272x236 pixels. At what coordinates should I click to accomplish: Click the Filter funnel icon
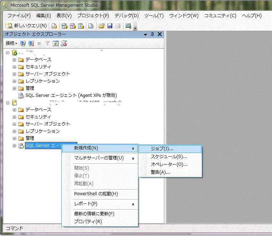[47, 43]
